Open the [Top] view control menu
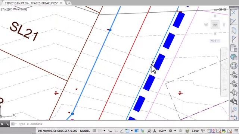Image resolution: width=239 pixels, height=134 pixels. coord(4,9)
